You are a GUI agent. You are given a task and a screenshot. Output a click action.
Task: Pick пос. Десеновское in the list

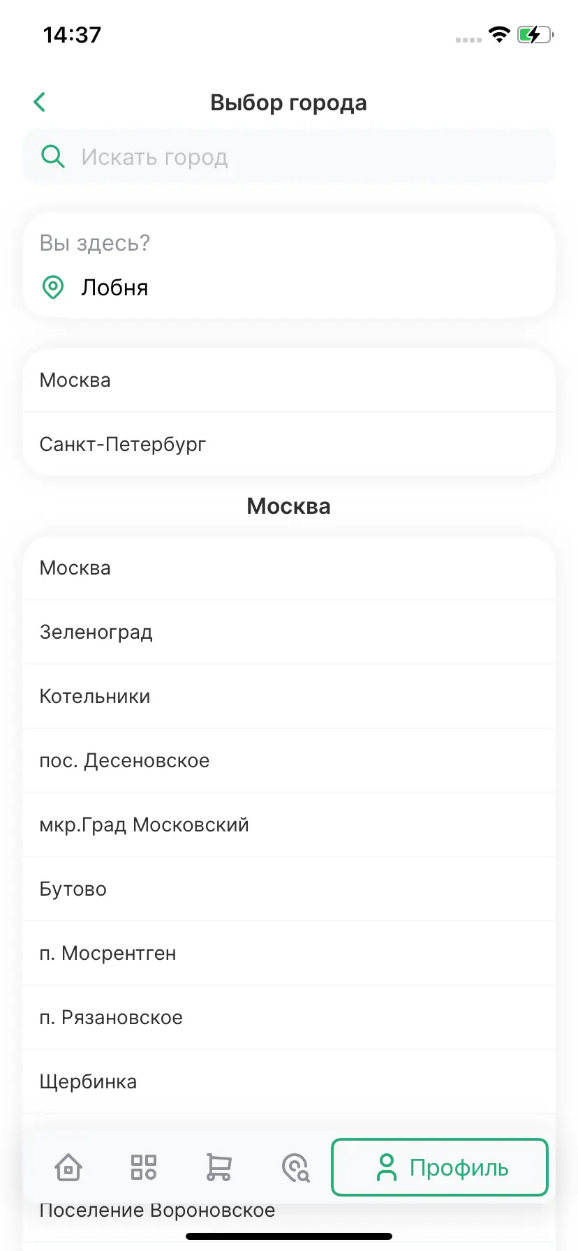(124, 761)
